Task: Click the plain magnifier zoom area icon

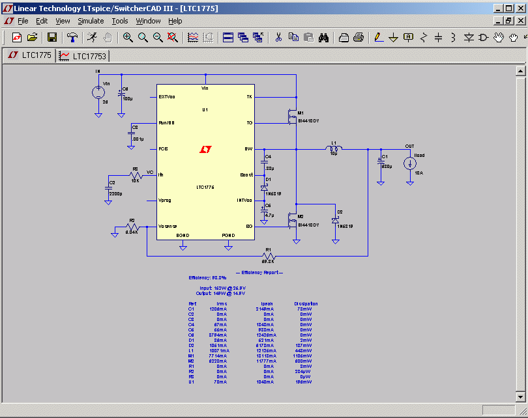Action: 143,37
